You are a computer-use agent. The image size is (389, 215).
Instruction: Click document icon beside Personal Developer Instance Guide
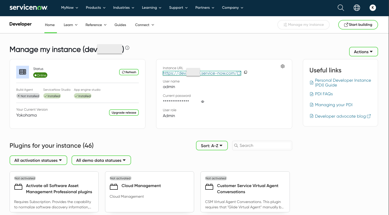pos(312,83)
